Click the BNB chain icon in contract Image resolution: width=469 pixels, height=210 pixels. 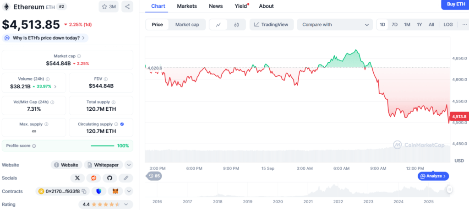click(x=41, y=191)
